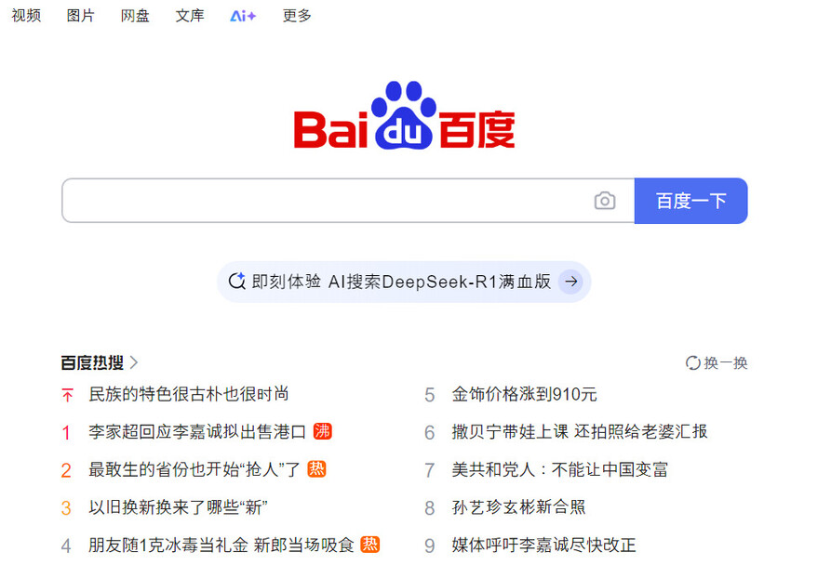Click the rank number 2 in hot list
The width and height of the screenshot is (831, 578).
(66, 470)
